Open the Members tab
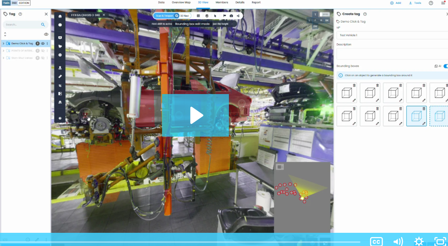Viewport: 448px width, 246px height. (222, 2)
